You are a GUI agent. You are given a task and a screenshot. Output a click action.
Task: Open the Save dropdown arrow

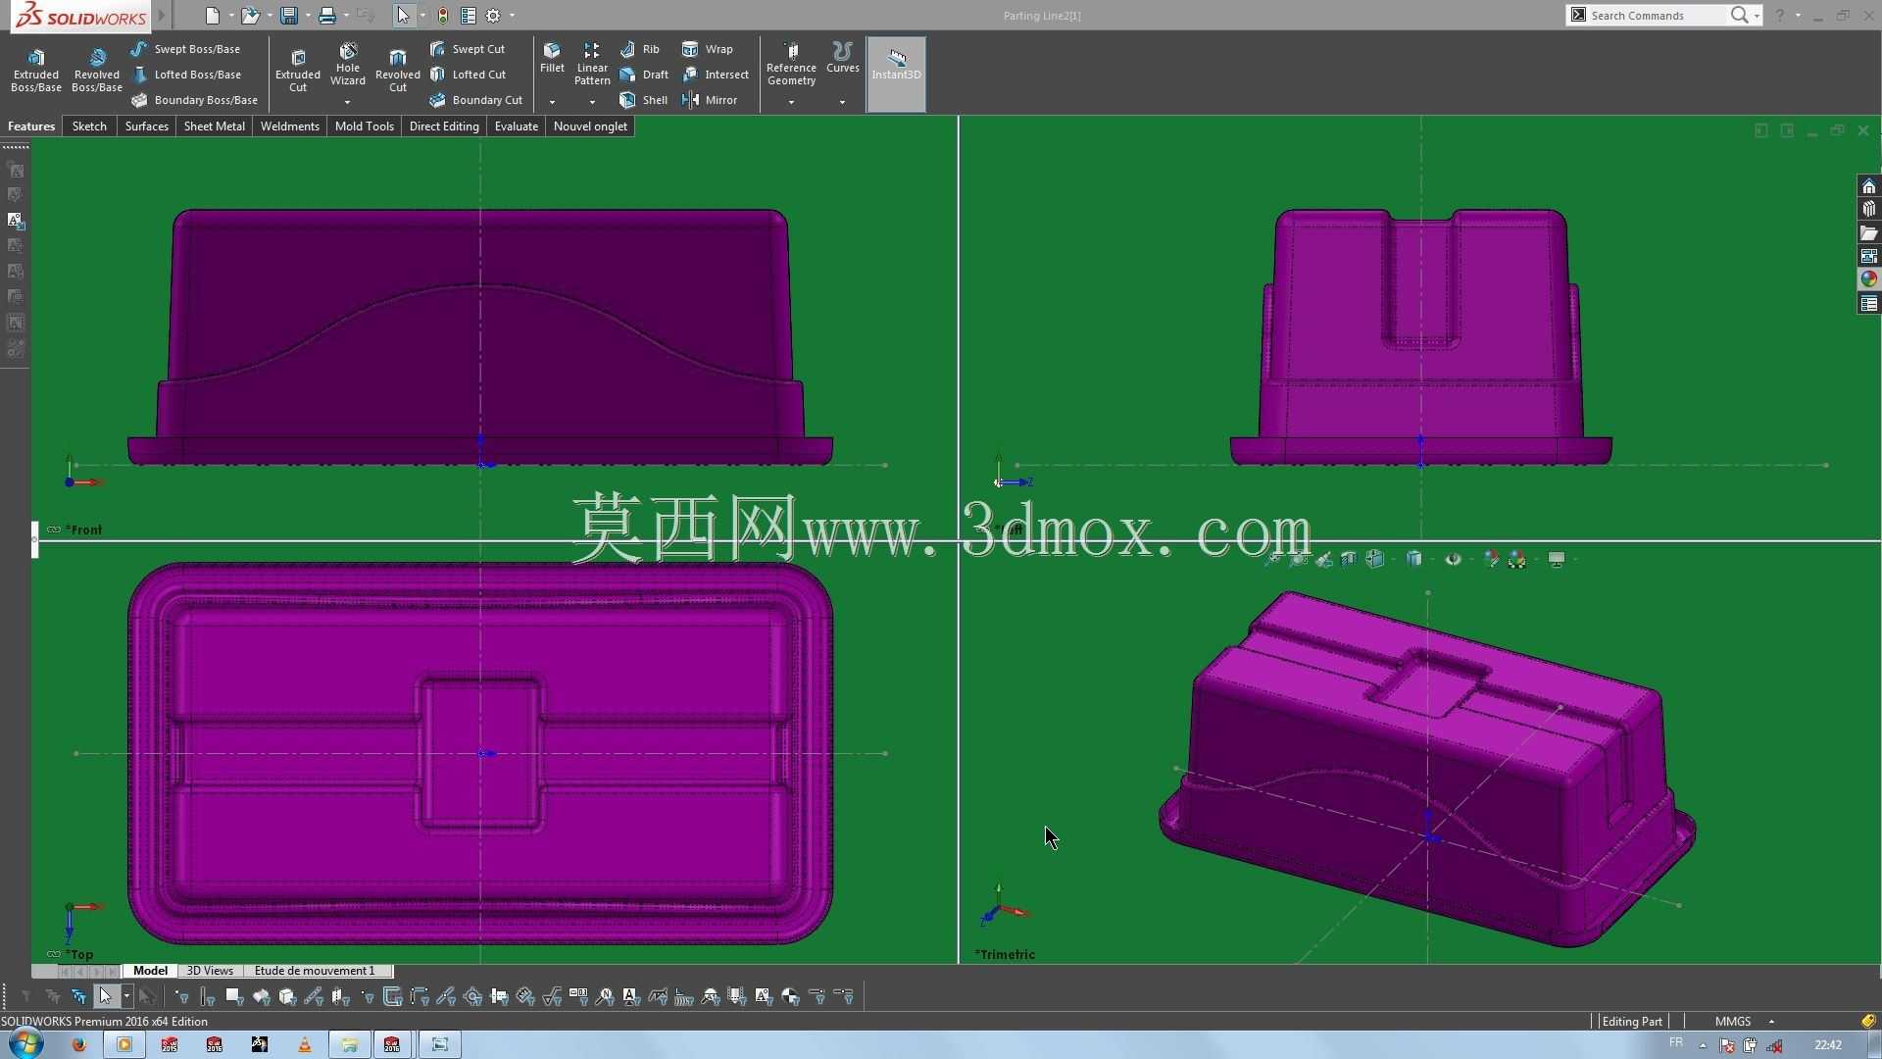point(308,16)
